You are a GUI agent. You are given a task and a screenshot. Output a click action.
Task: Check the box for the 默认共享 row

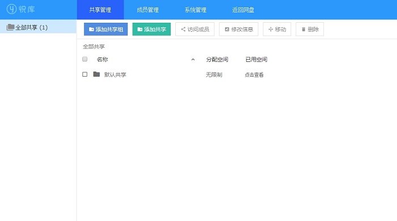pos(85,74)
